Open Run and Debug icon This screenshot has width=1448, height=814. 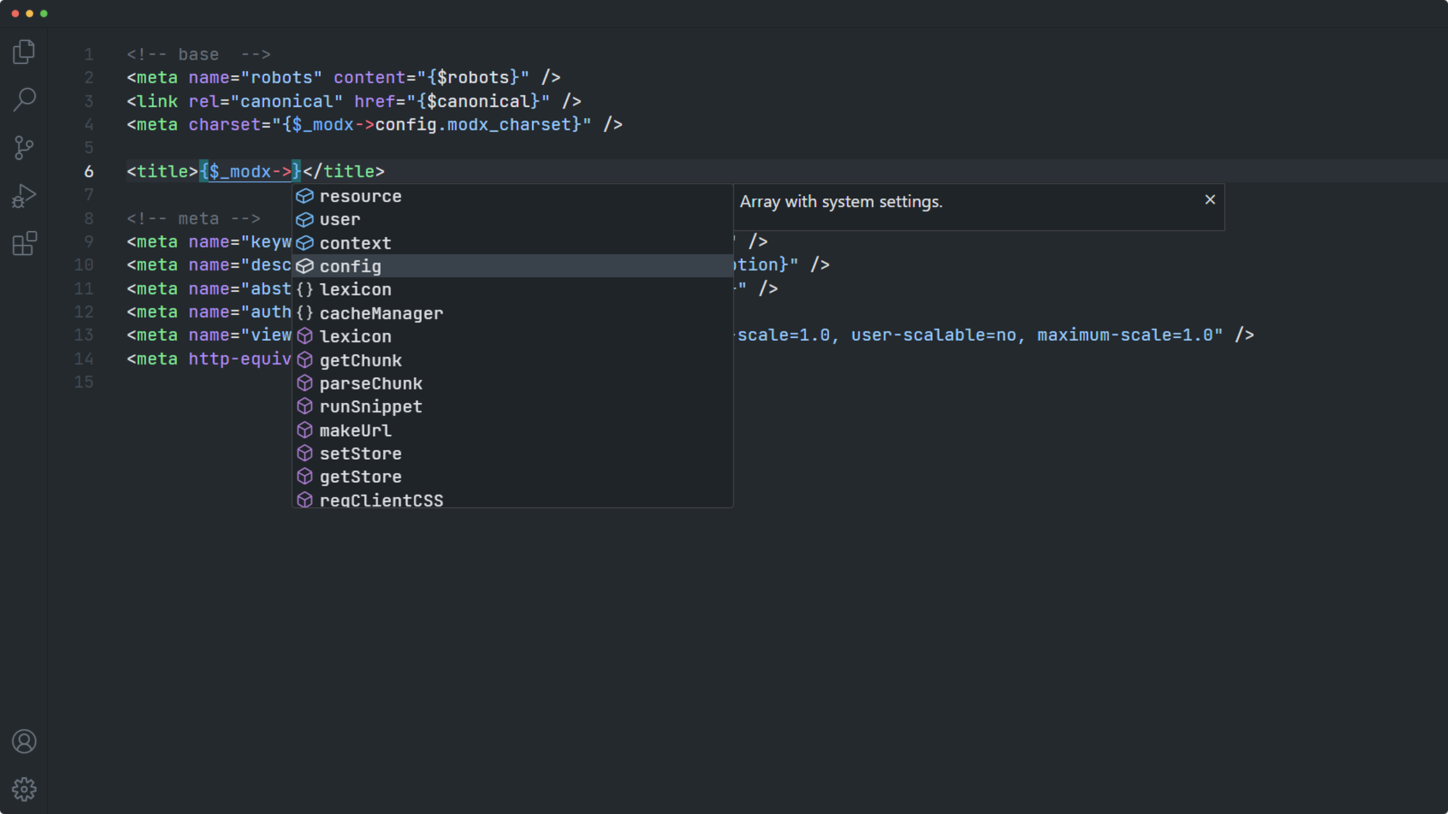pos(24,195)
